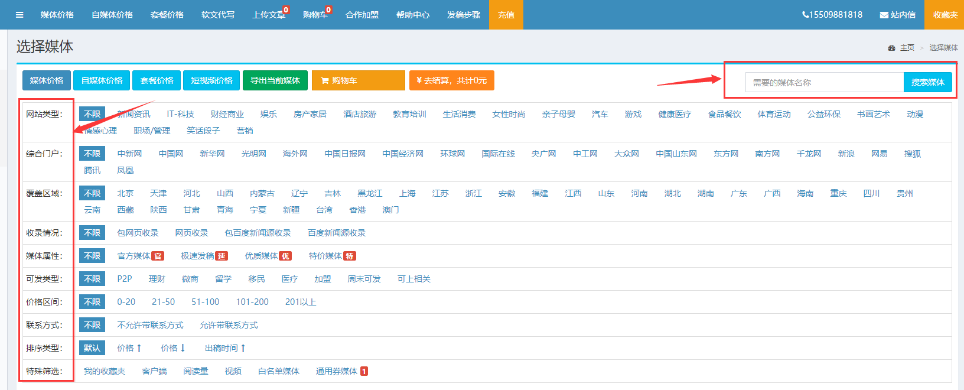Image resolution: width=964 pixels, height=390 pixels.
Task: Open the 自媒体价格 top menu item
Action: 112,15
